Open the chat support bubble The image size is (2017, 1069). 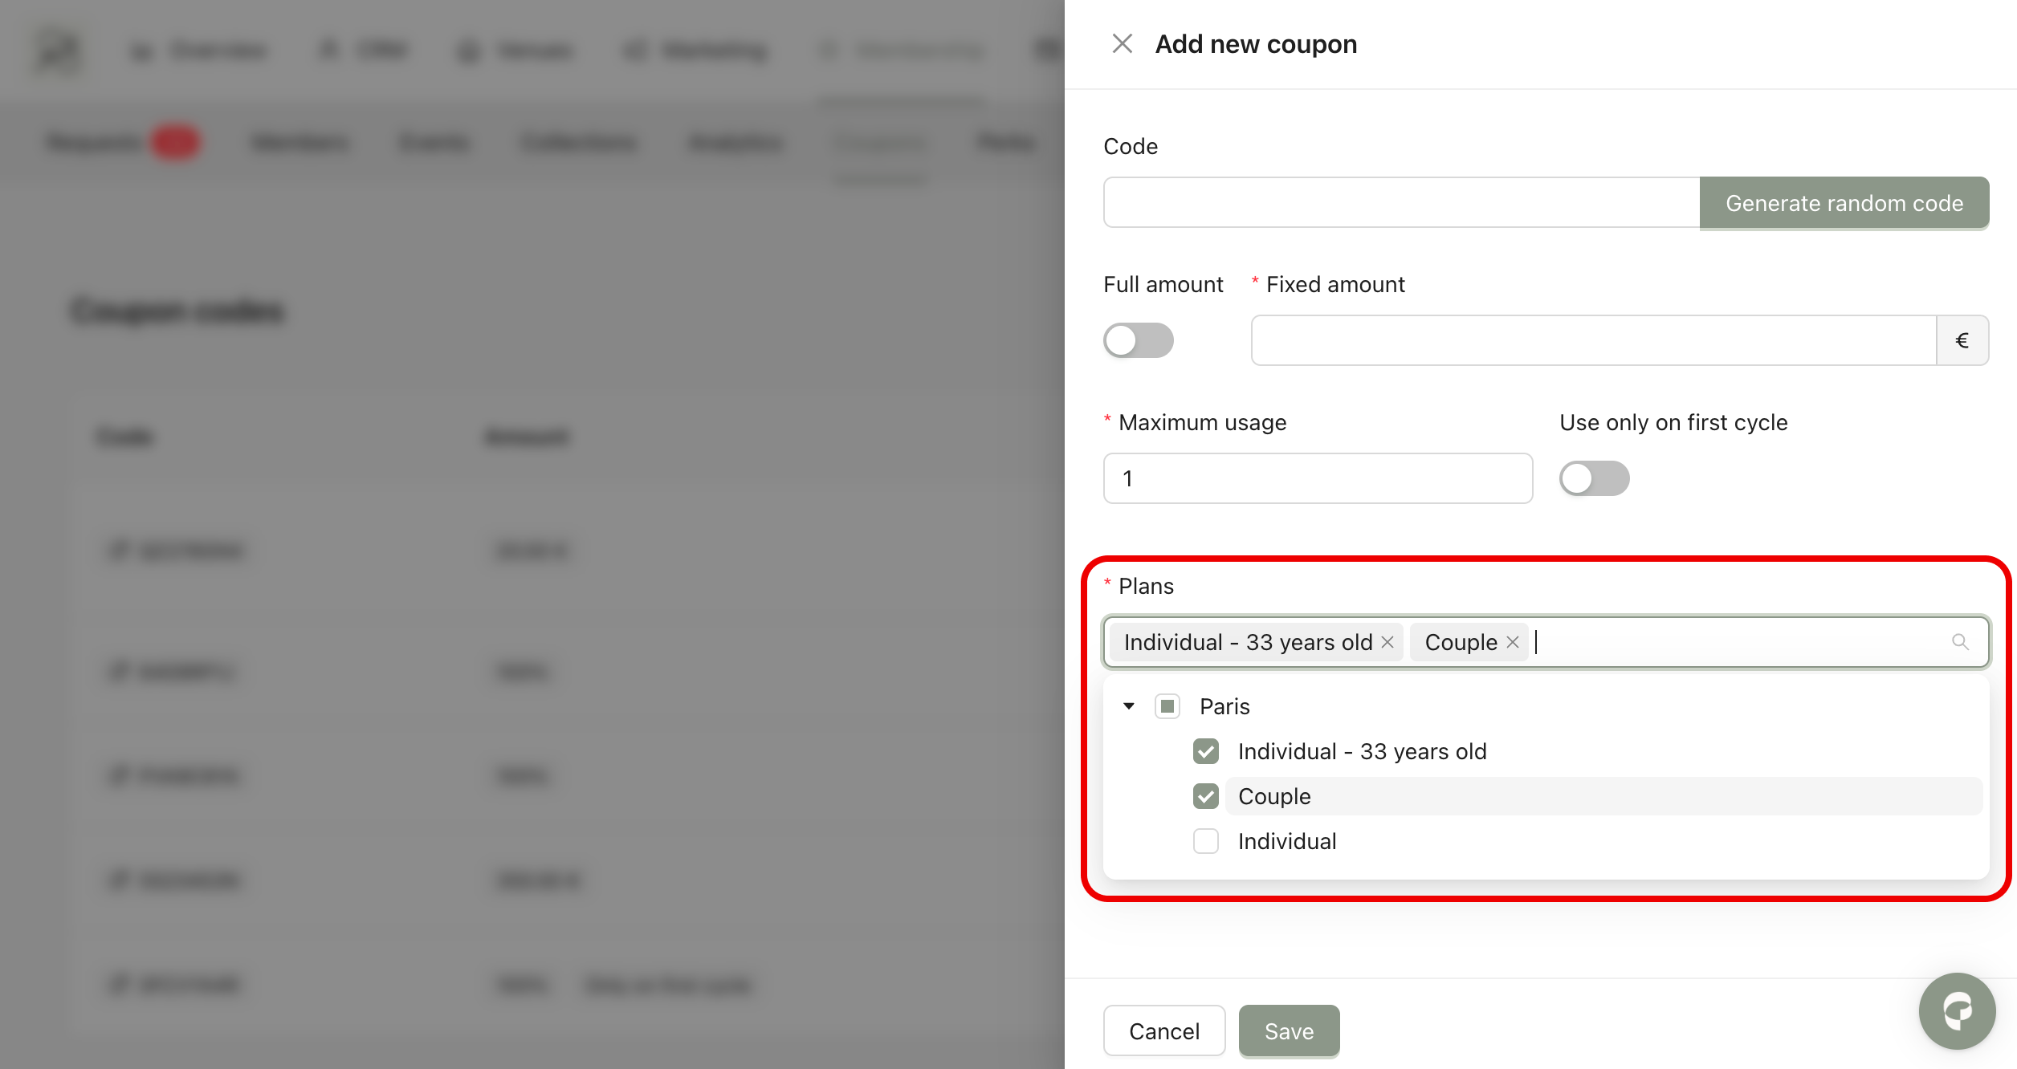pos(1957,1011)
